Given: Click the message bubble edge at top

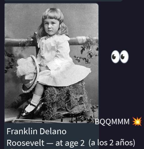Looking at the screenshot, I should (63, 1).
